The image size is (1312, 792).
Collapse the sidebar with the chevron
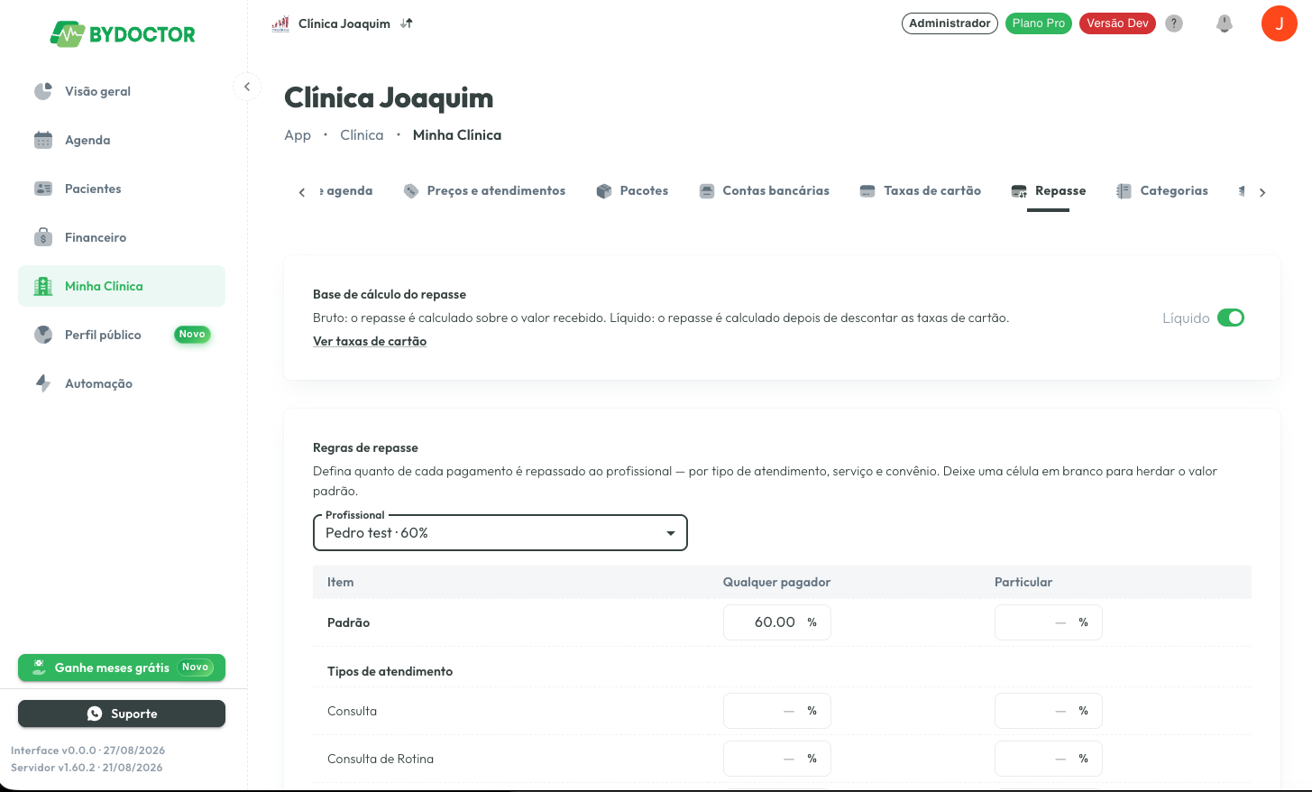(247, 87)
